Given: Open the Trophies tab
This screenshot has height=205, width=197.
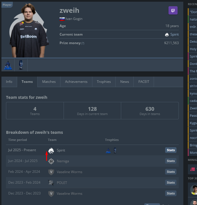Looking at the screenshot, I should 104,82.
